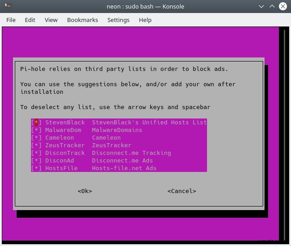291x246 pixels.
Task: Open the Bookmarks menu
Action: click(83, 20)
